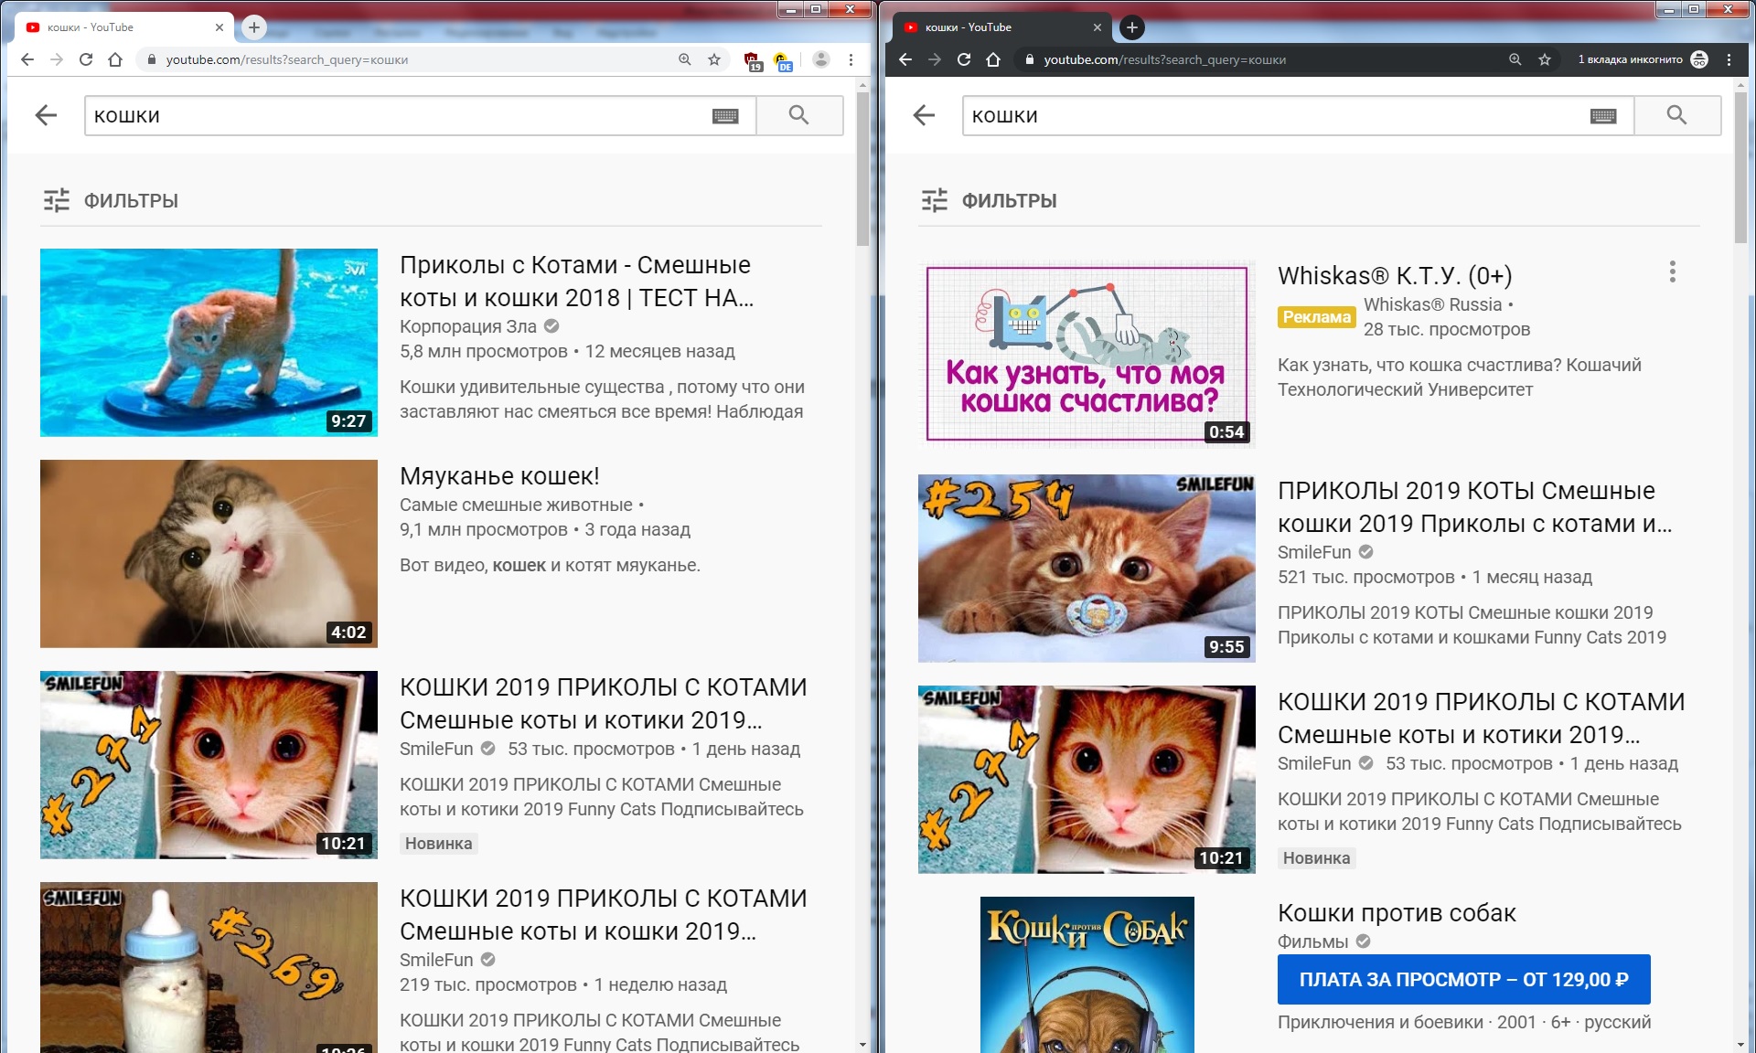Click the кошки search field in left window

(x=393, y=116)
